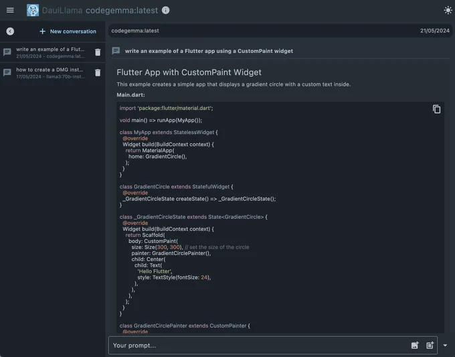
Task: Click the 'Hello Flutter' string in code
Action: (x=155, y=271)
